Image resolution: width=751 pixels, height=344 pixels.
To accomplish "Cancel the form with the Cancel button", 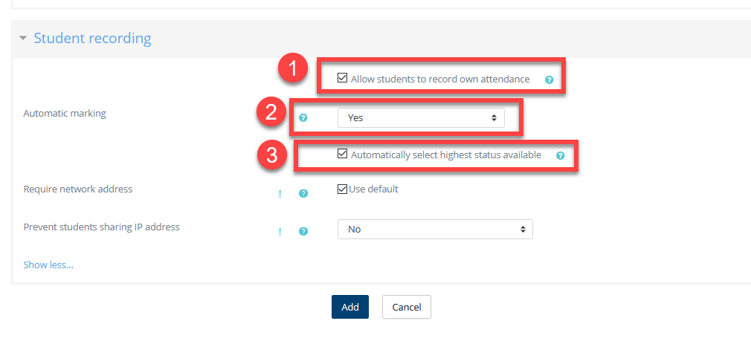I will pyautogui.click(x=406, y=307).
